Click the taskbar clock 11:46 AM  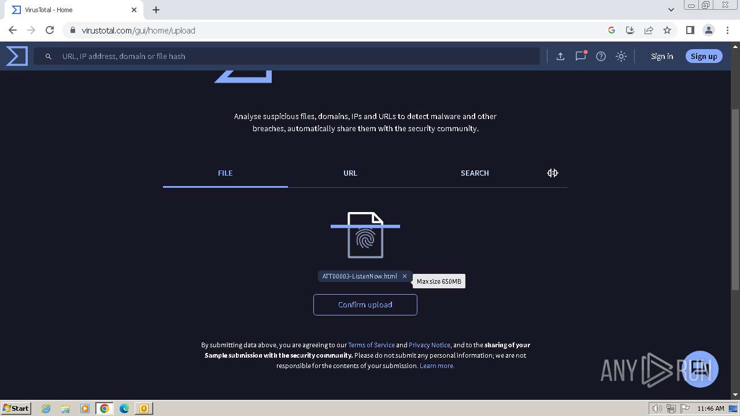click(x=711, y=408)
